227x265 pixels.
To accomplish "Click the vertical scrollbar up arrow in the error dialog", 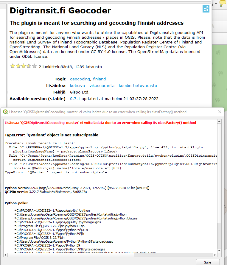I will [219, 121].
